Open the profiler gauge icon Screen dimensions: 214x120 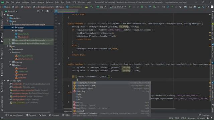coord(150,7)
